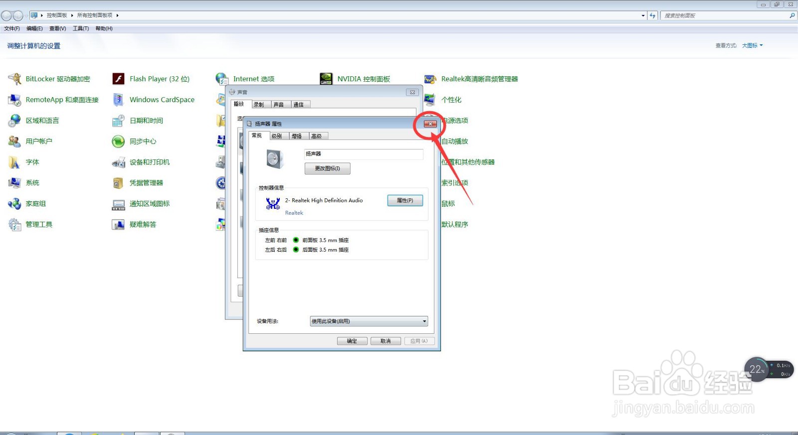798x435 pixels.
Task: Open the RemoteApp 和桌面连接 icon
Action: [x=14, y=100]
